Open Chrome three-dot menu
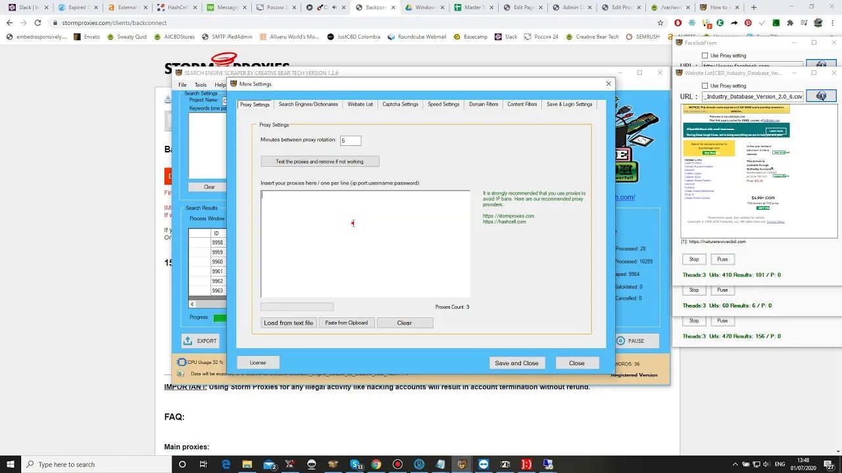Image resolution: width=842 pixels, height=473 pixels. pos(833,22)
